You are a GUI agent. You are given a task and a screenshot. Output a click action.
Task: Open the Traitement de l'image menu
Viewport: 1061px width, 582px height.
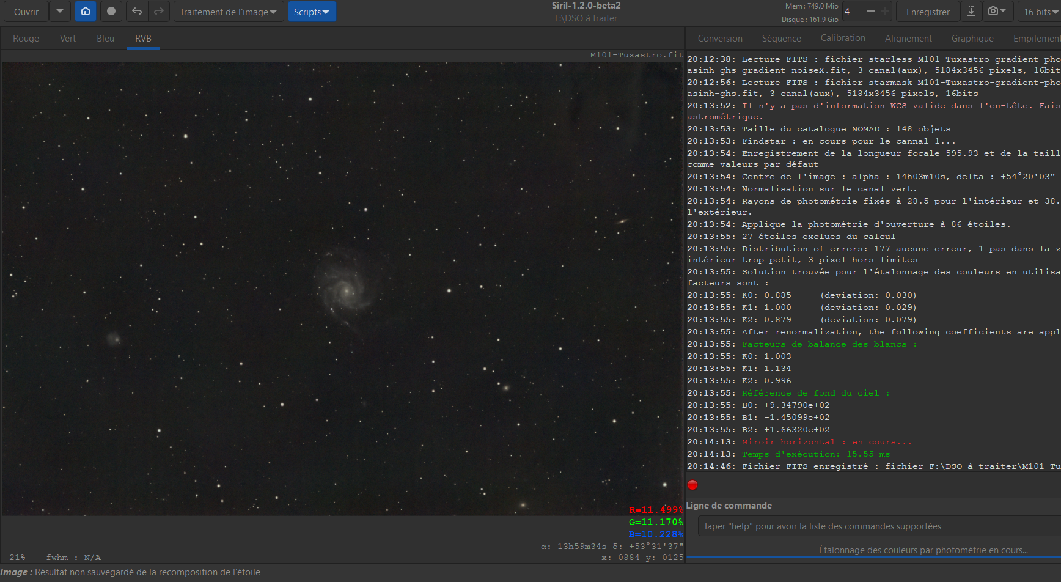tap(229, 12)
